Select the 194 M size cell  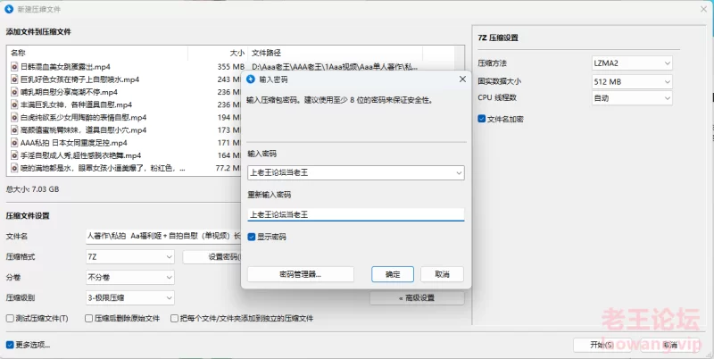(229, 117)
